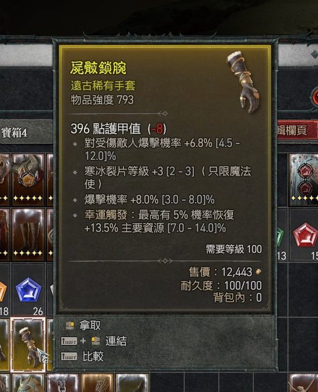Select the red ruby gem in stash
Screen dimensions: 318x392
[305, 235]
